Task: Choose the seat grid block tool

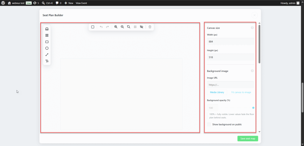Action: (x=47, y=36)
